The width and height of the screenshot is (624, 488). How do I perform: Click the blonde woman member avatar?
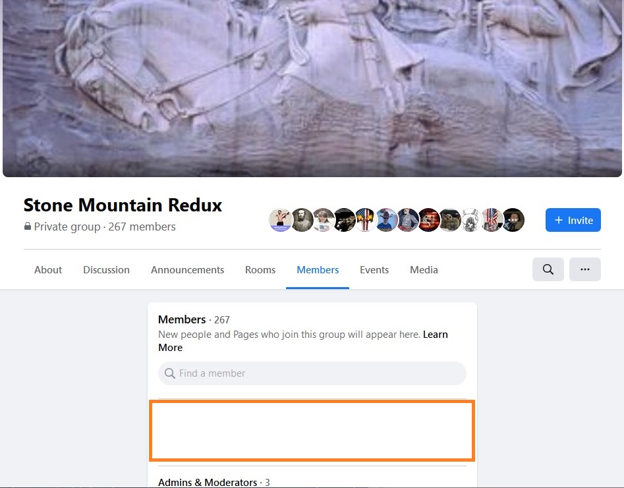(323, 220)
